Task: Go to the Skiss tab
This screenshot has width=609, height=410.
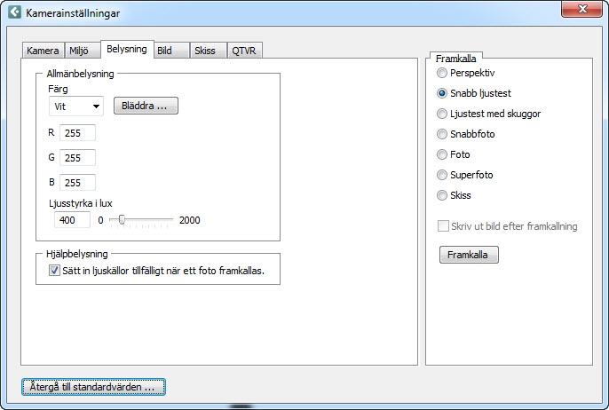Action: click(x=204, y=51)
